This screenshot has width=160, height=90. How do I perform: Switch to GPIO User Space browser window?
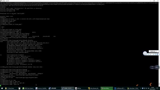pyautogui.click(x=28, y=88)
